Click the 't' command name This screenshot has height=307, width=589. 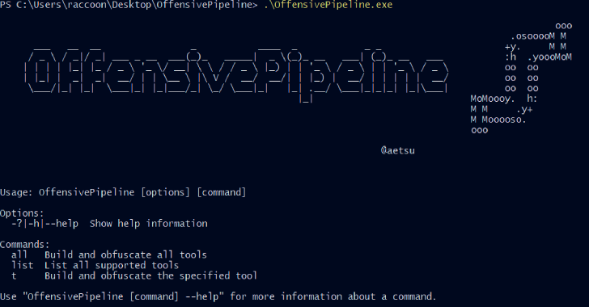[x=14, y=275]
